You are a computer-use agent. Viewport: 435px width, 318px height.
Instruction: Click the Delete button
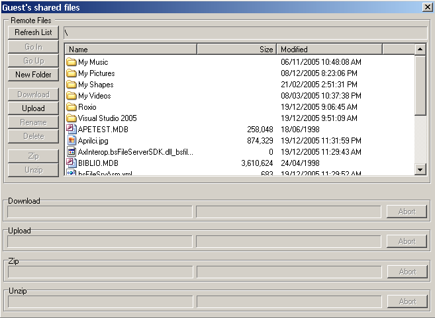pos(33,136)
